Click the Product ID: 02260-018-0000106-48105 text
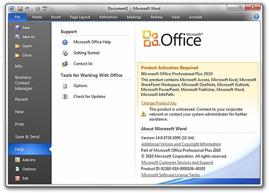The width and height of the screenshot is (269, 193). 173,169
